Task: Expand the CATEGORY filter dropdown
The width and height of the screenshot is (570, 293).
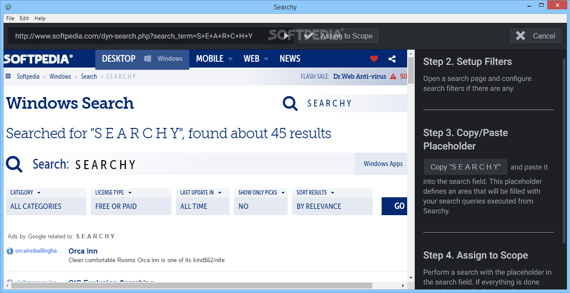Action: [26, 192]
